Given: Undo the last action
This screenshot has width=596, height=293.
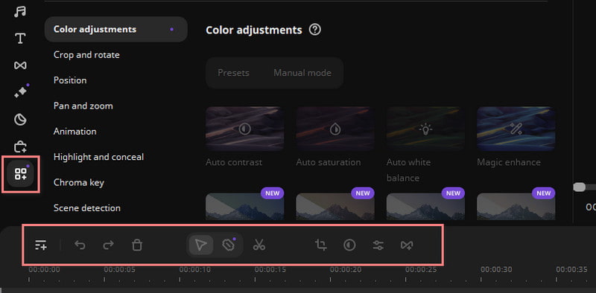Looking at the screenshot, I should coord(80,245).
